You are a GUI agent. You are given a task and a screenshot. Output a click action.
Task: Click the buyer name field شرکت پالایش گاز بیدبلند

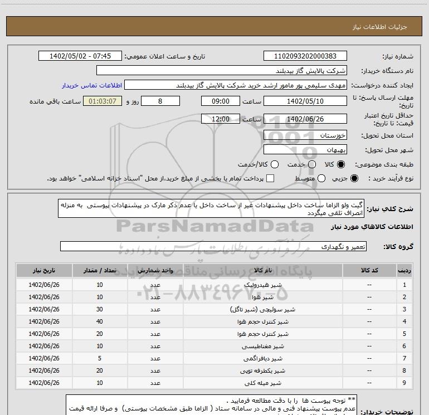coord(222,71)
